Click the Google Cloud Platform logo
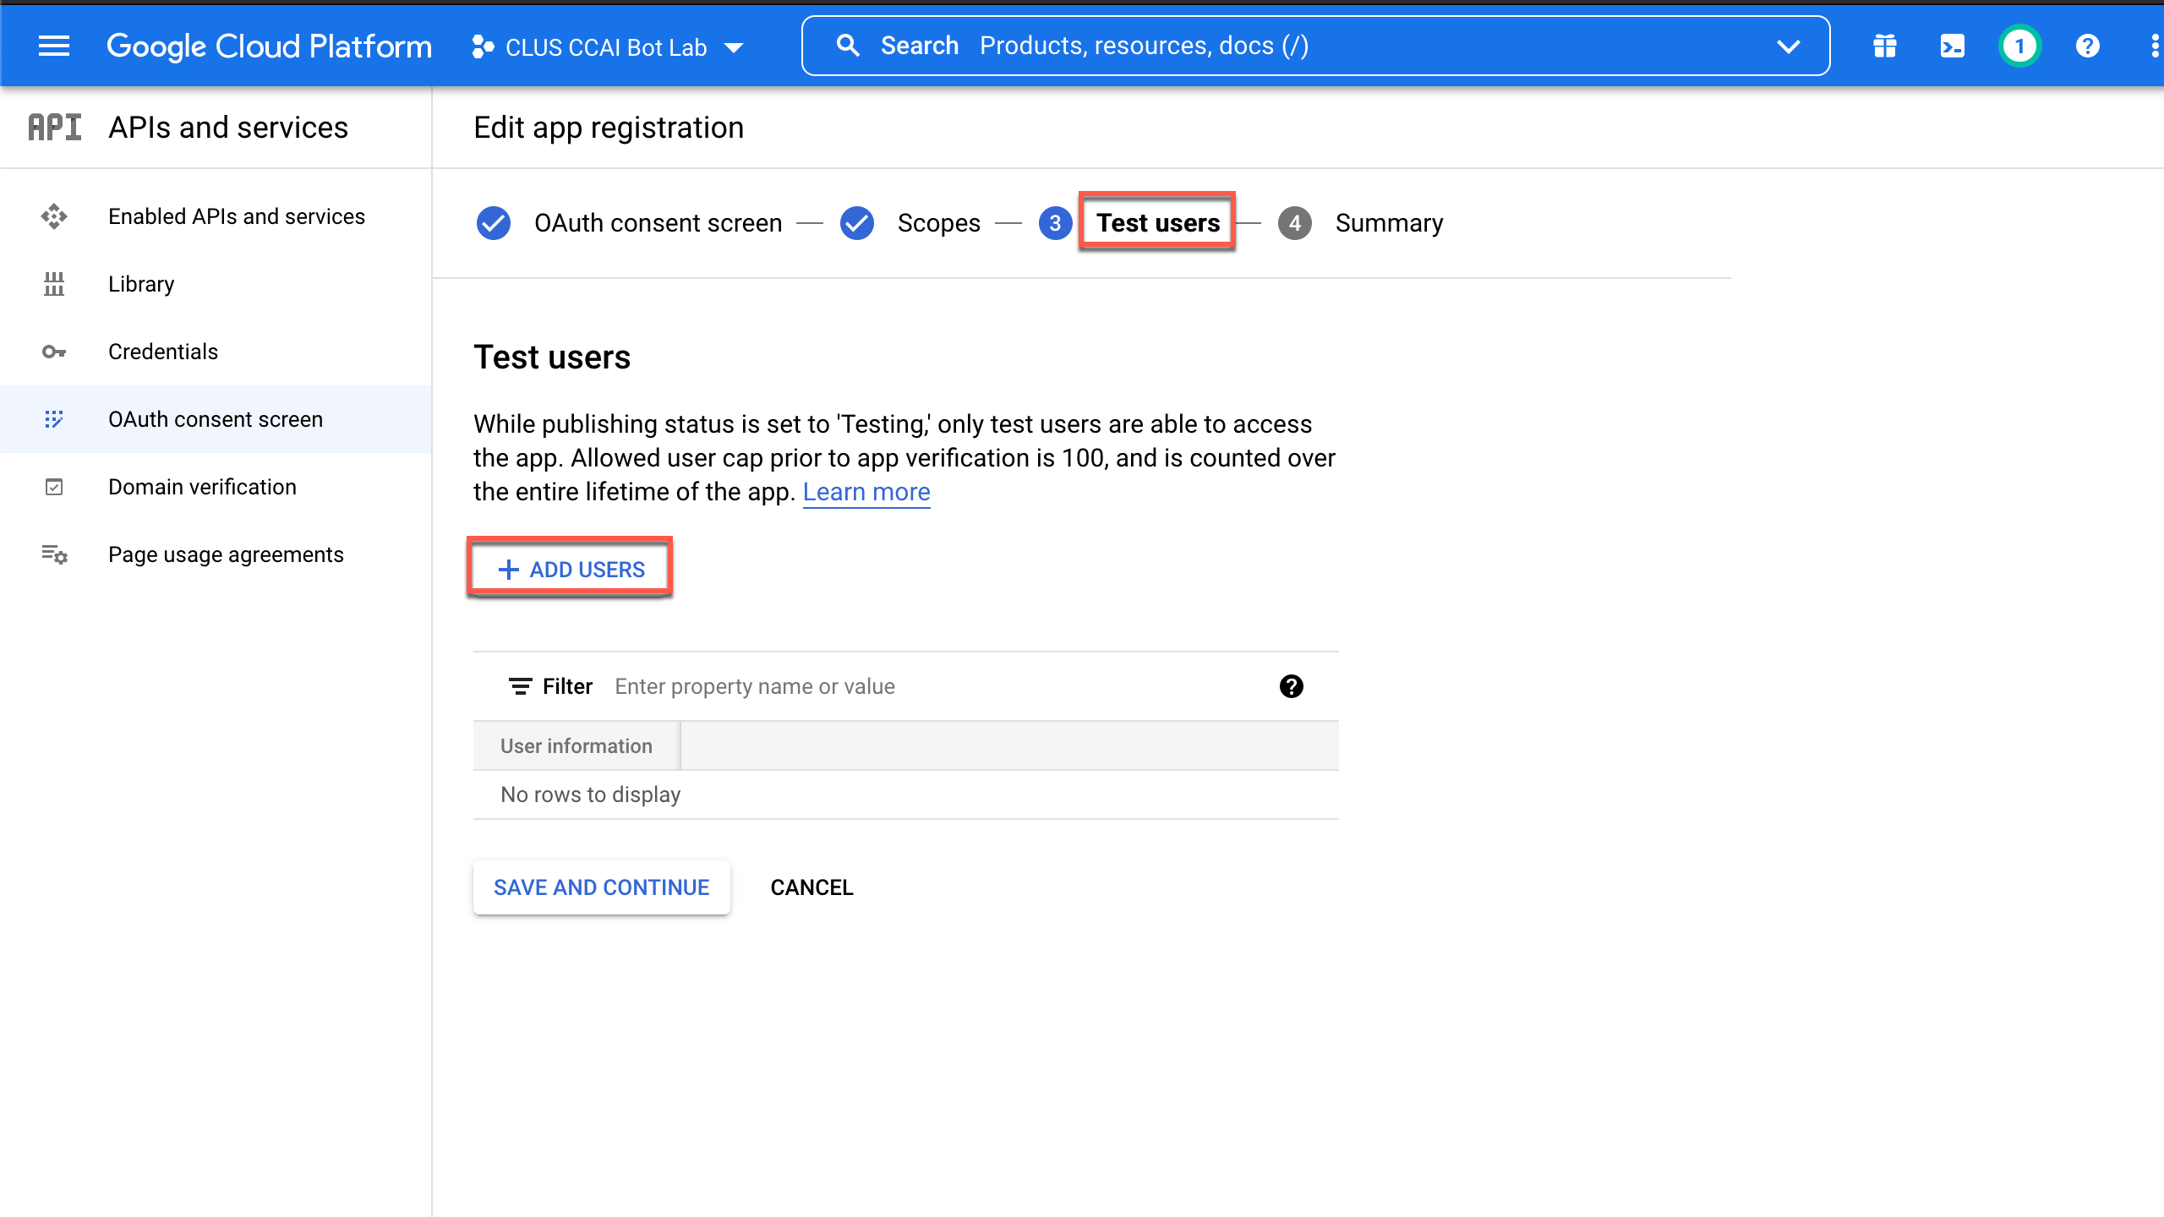The image size is (2164, 1217). [x=269, y=46]
